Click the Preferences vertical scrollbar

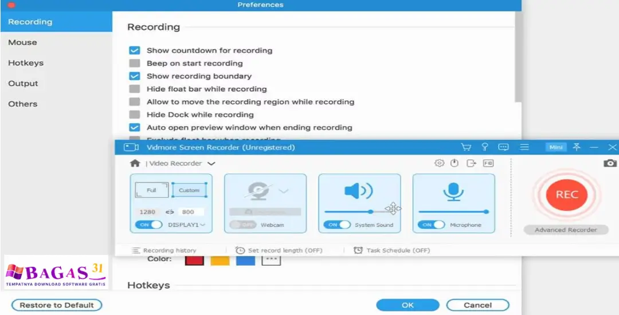[x=518, y=57]
